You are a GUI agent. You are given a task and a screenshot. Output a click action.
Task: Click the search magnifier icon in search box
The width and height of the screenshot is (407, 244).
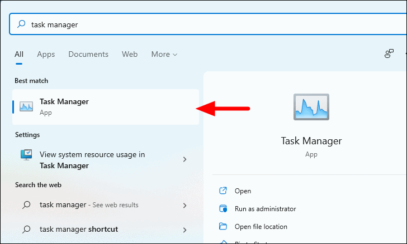(21, 25)
